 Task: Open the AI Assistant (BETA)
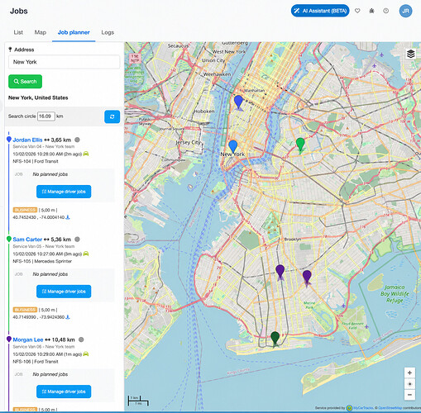tap(320, 11)
